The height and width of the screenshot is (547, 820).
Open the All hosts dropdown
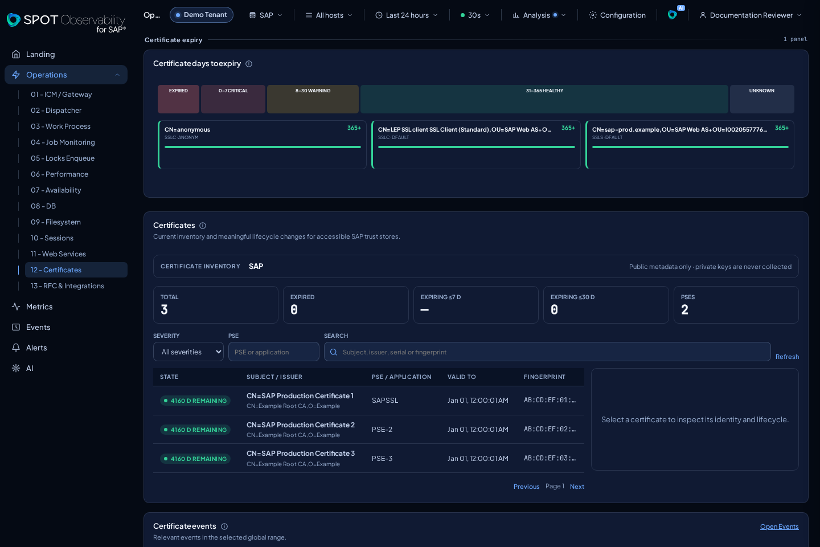(x=329, y=15)
